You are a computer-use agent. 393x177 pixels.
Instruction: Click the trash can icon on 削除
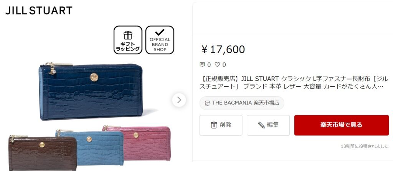point(213,125)
